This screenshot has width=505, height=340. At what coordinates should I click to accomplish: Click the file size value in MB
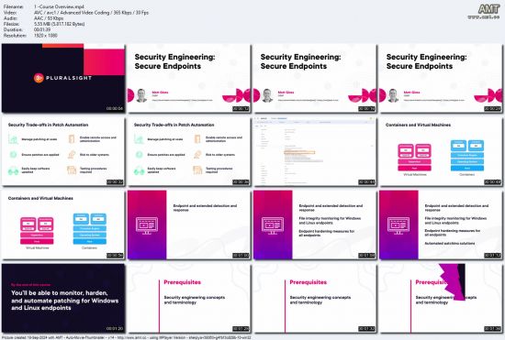point(60,24)
